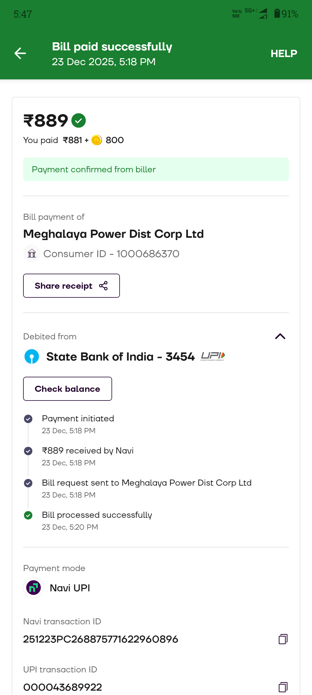Tap the share icon inside Share receipt
This screenshot has height=695, width=312.
pos(103,286)
